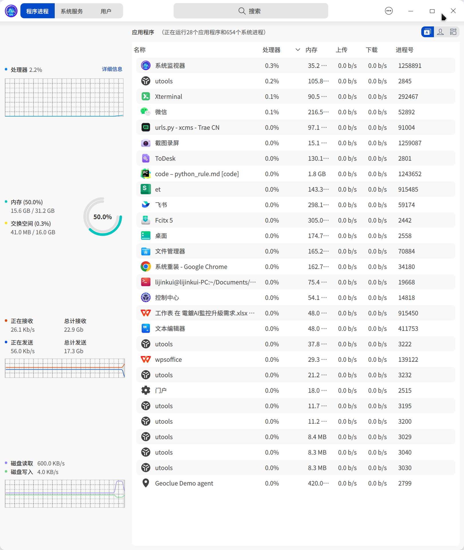464x550 pixels.
Task: Click the Google Chrome icon
Action: click(146, 267)
